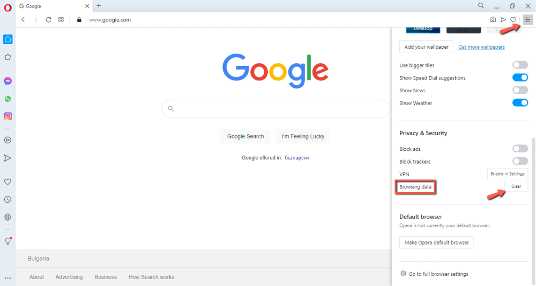This screenshot has height=286, width=536.
Task: Click Make Opera default browser button
Action: point(436,243)
